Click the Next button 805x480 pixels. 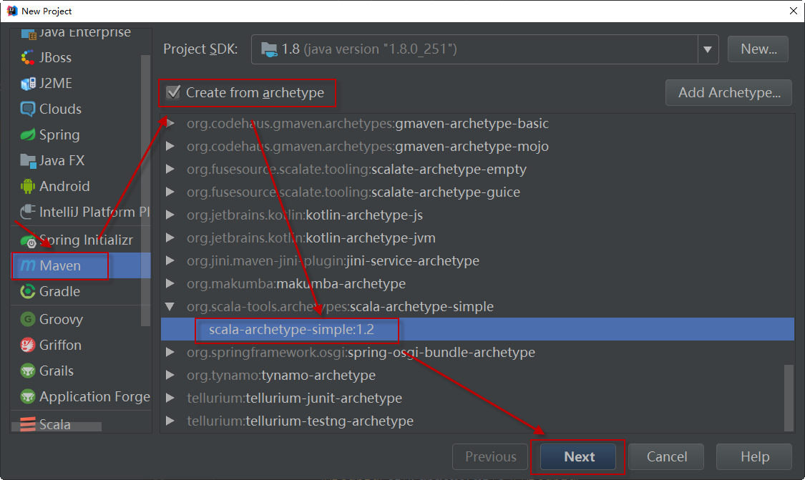[579, 457]
